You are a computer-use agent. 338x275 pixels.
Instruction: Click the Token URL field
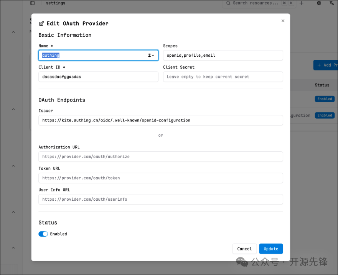click(160, 178)
